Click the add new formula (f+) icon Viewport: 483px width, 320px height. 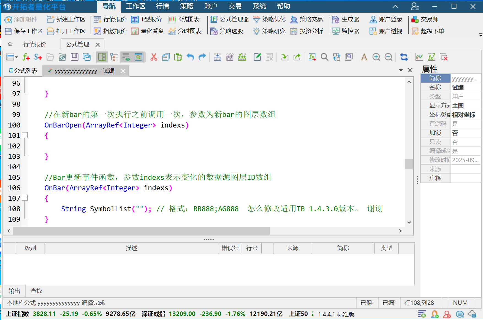[26, 57]
